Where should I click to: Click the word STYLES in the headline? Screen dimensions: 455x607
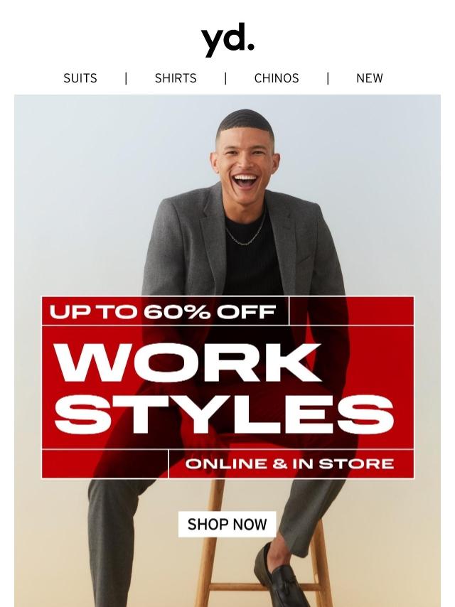pos(224,414)
